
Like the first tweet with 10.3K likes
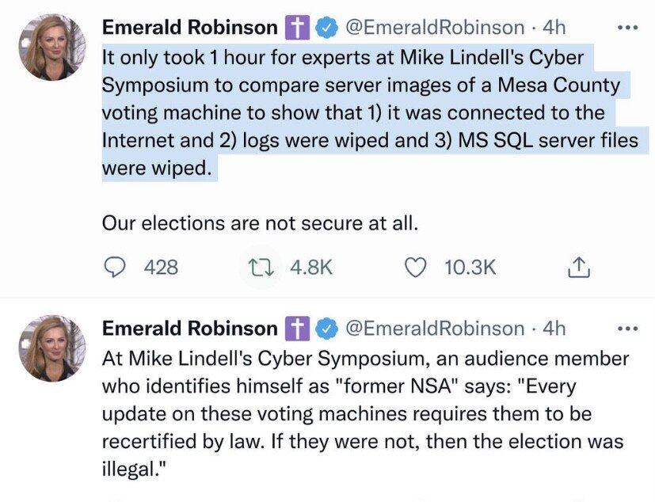coord(416,268)
